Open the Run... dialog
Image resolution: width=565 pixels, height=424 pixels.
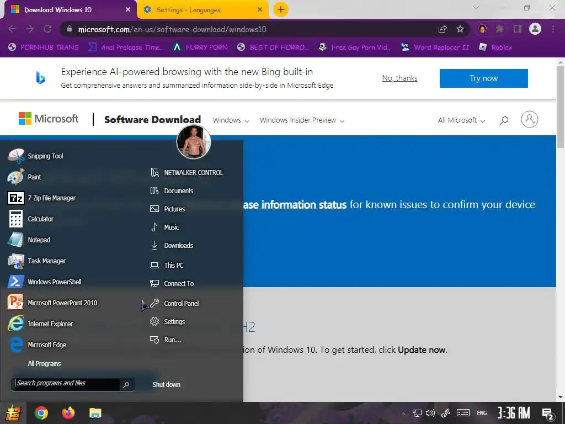point(166,340)
